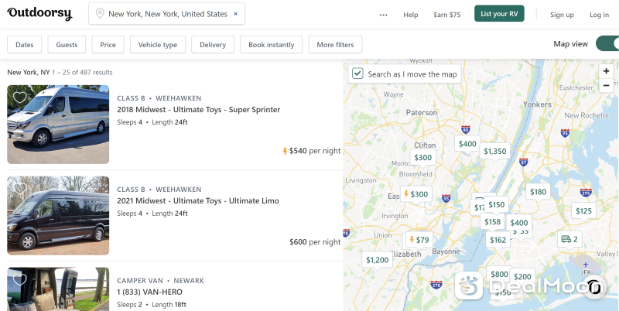
Task: Favorite the VAN-HERO camper van heart
Action: click(20, 279)
